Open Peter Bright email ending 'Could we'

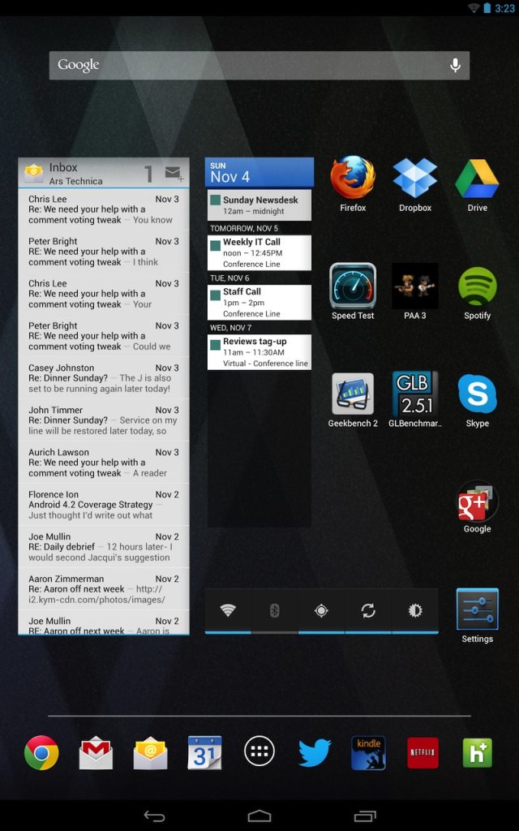[x=104, y=336]
